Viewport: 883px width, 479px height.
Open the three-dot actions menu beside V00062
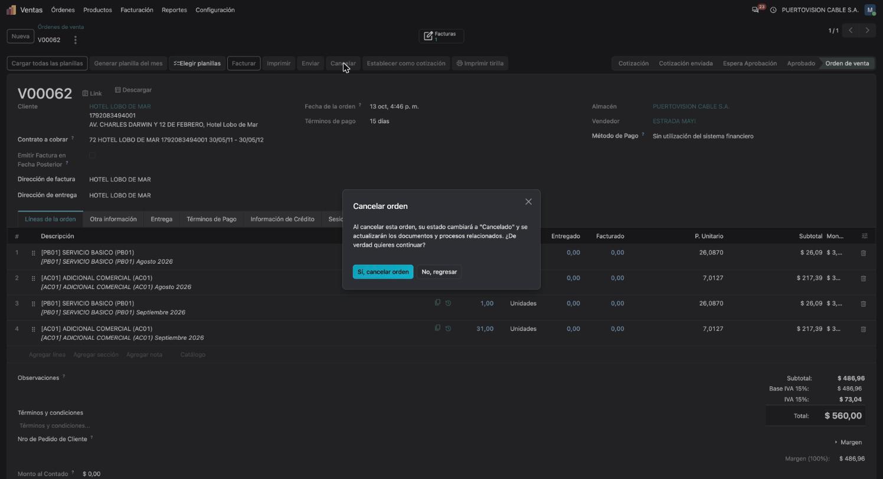[75, 40]
